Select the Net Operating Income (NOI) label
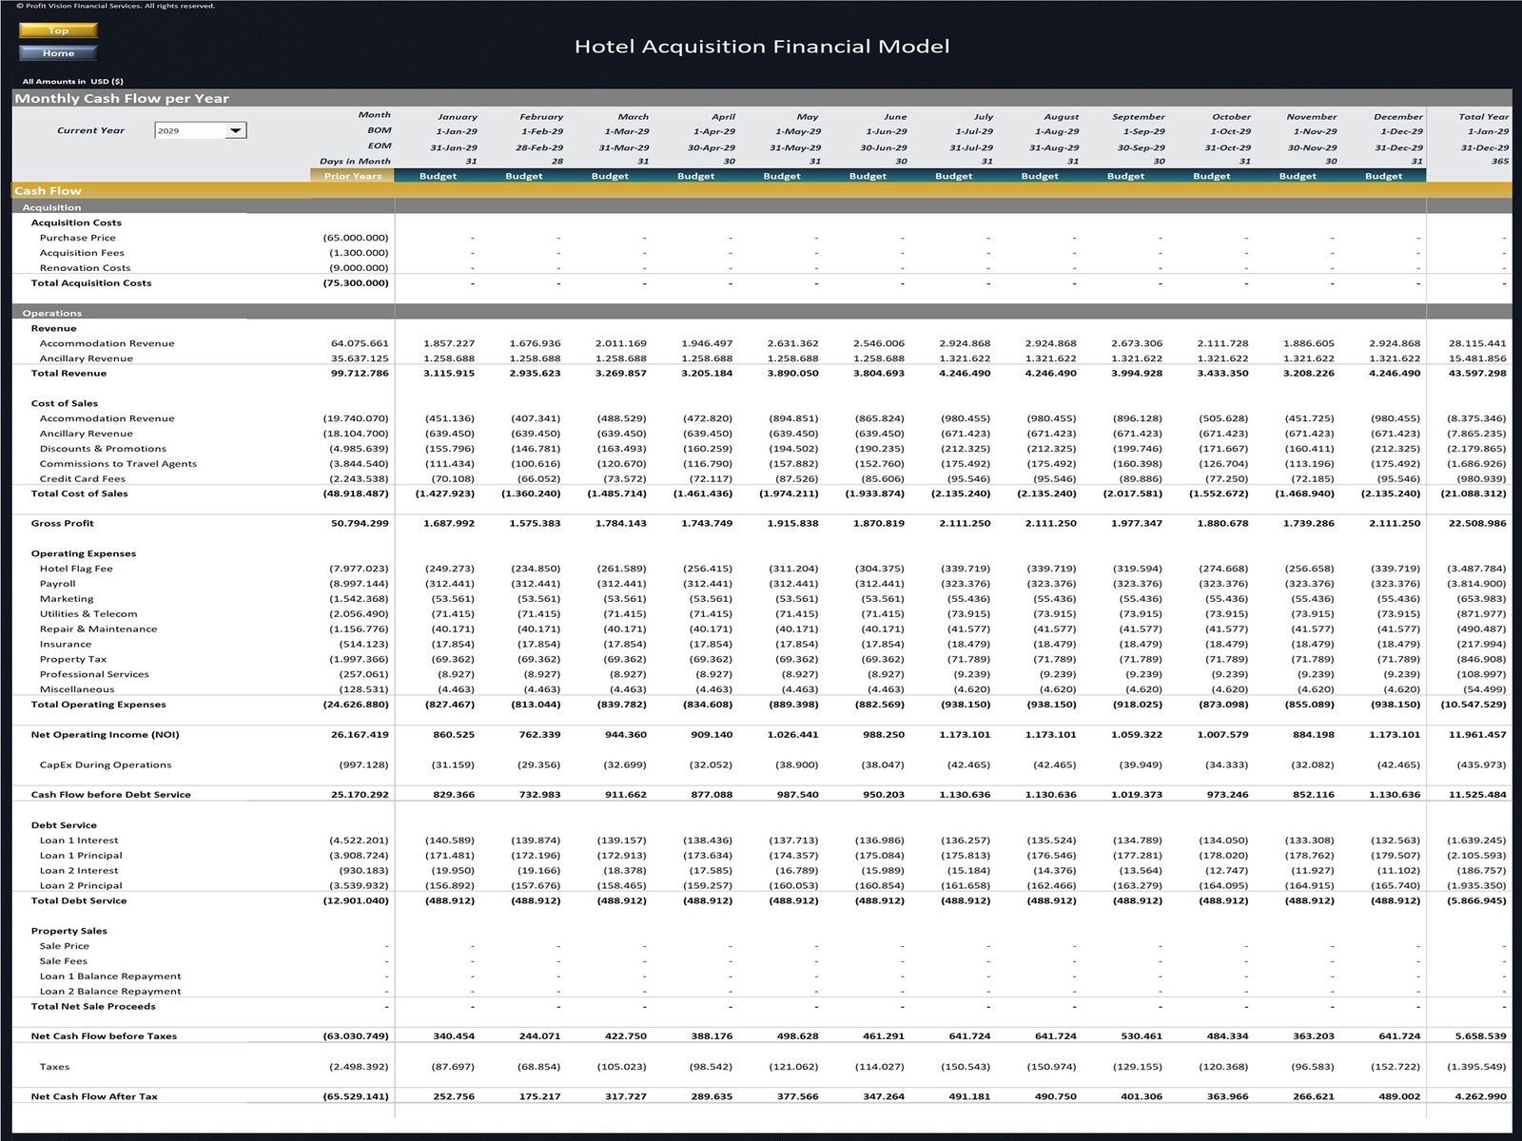Viewport: 1522px width, 1141px height. (105, 734)
